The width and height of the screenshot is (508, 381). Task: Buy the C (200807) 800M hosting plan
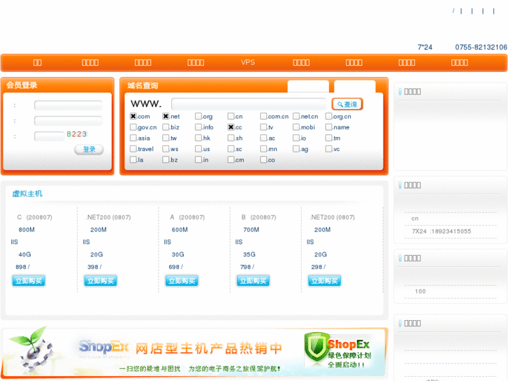click(x=29, y=281)
